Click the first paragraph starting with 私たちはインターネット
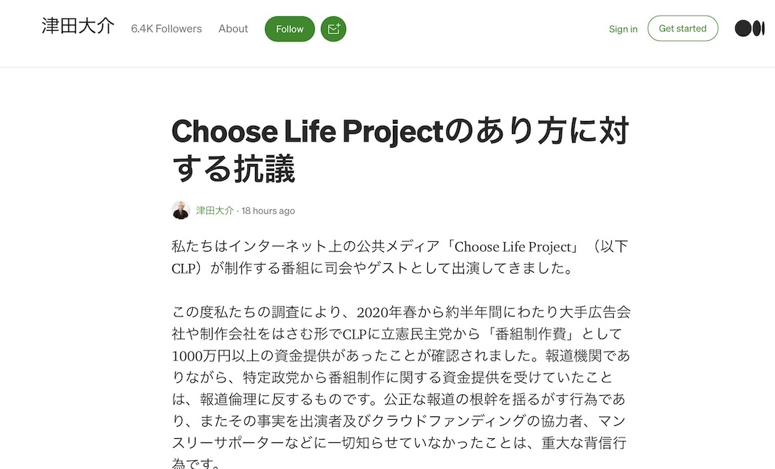The height and width of the screenshot is (469, 775). pyautogui.click(x=400, y=257)
